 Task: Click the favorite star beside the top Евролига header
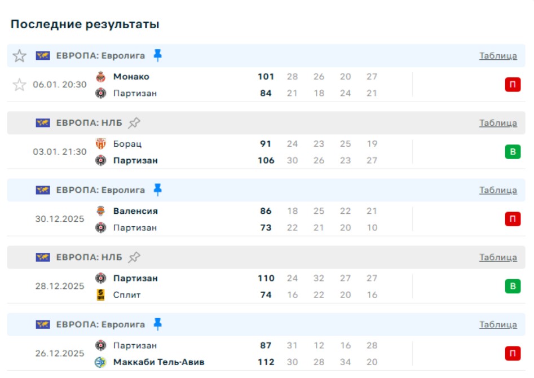point(20,56)
